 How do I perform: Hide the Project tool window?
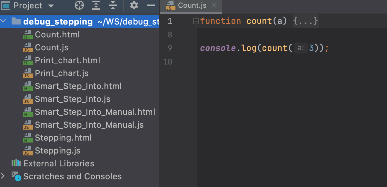click(x=150, y=5)
